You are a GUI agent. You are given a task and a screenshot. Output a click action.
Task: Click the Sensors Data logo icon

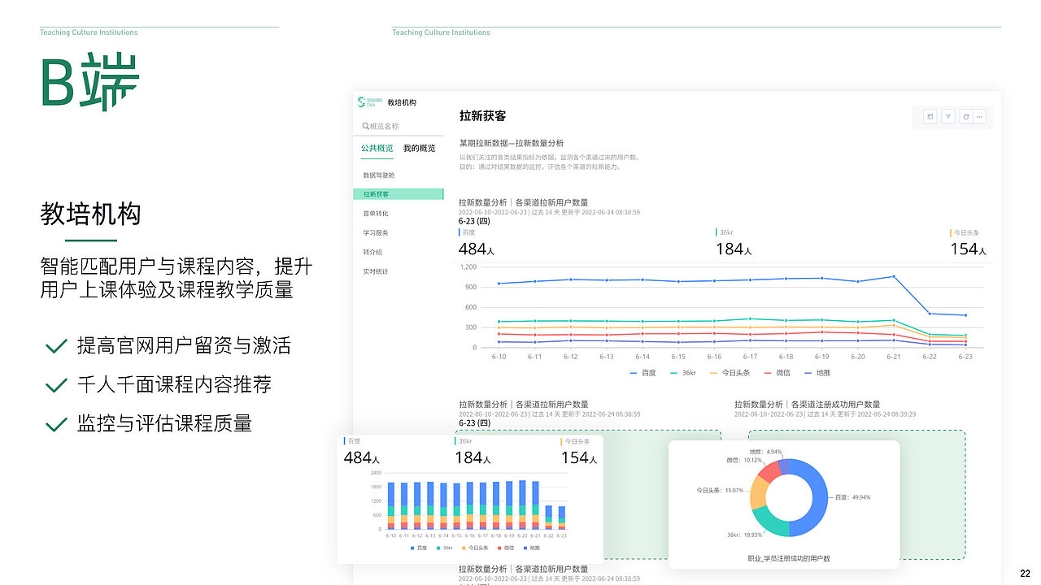point(370,102)
